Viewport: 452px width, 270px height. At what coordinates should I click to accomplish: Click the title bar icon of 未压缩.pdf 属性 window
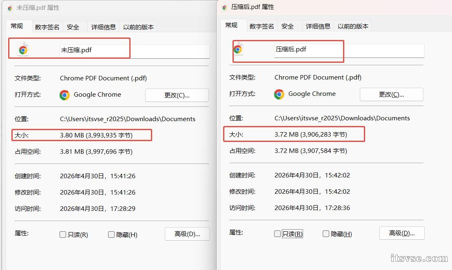pyautogui.click(x=9, y=8)
